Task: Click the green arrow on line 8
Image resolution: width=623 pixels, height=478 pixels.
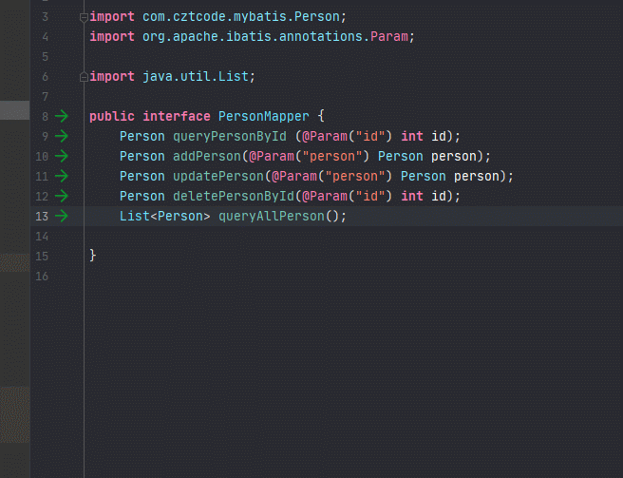Action: 62,116
